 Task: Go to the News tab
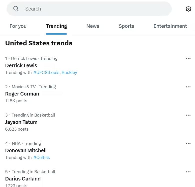[x=93, y=26]
